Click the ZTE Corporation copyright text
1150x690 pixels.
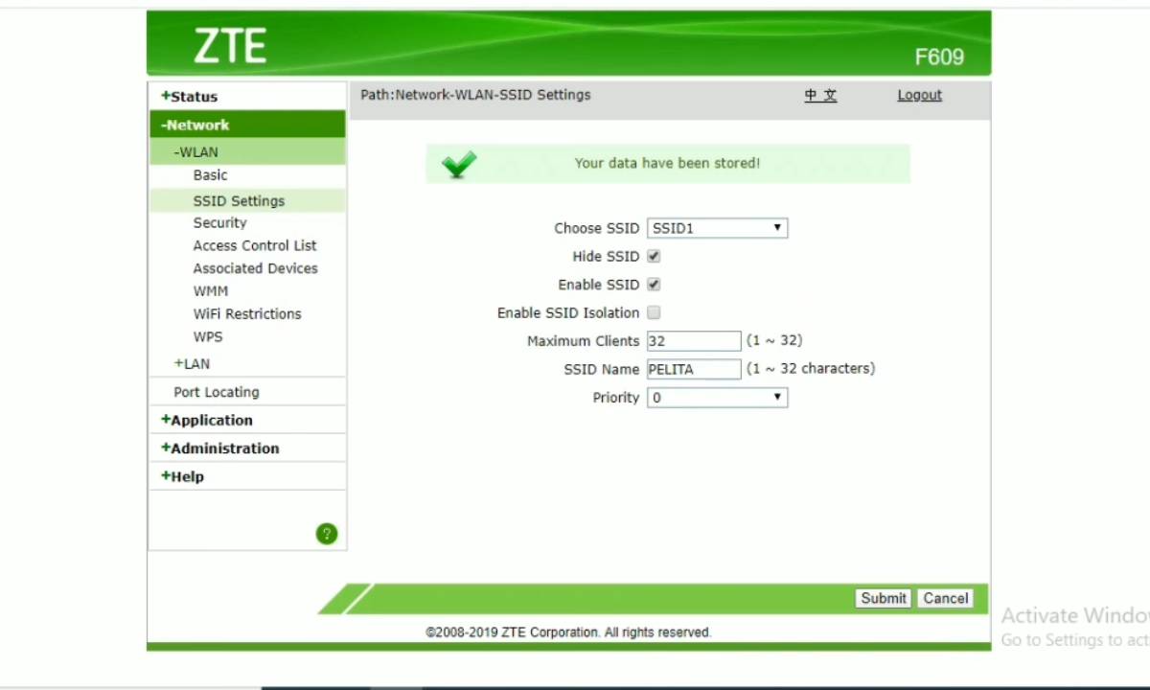coord(568,632)
